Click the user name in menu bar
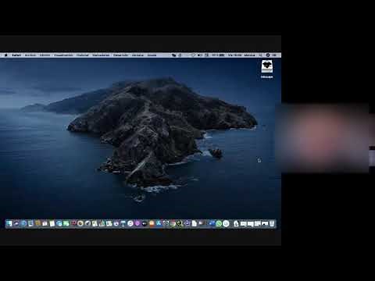 pos(249,55)
